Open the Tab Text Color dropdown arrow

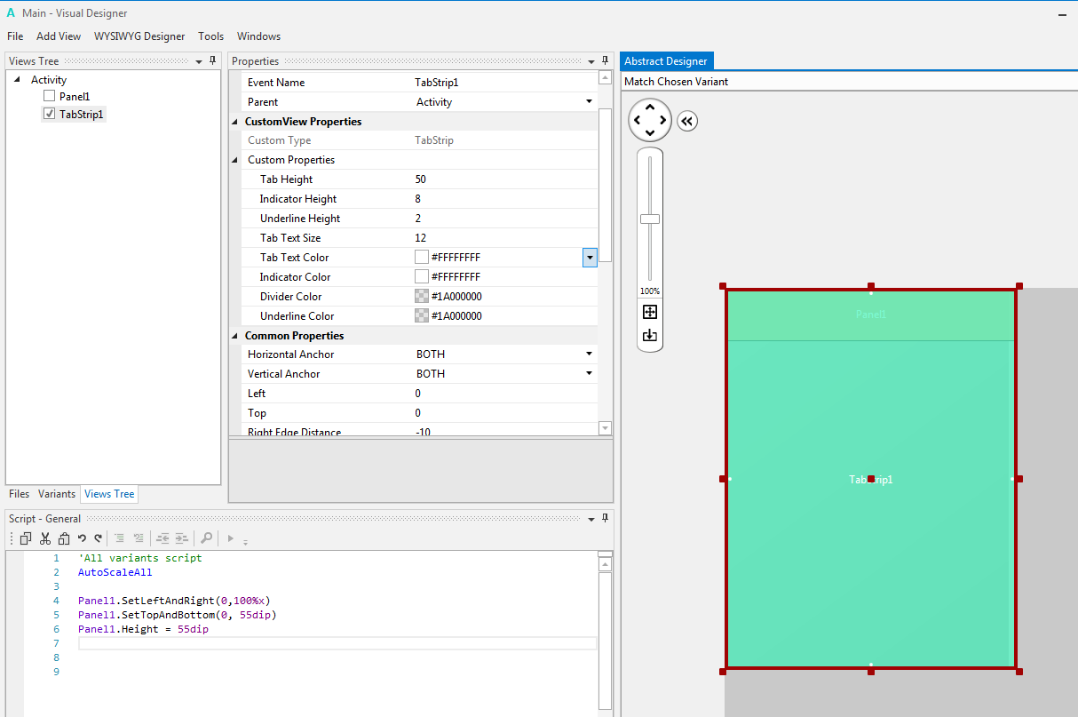(x=590, y=258)
